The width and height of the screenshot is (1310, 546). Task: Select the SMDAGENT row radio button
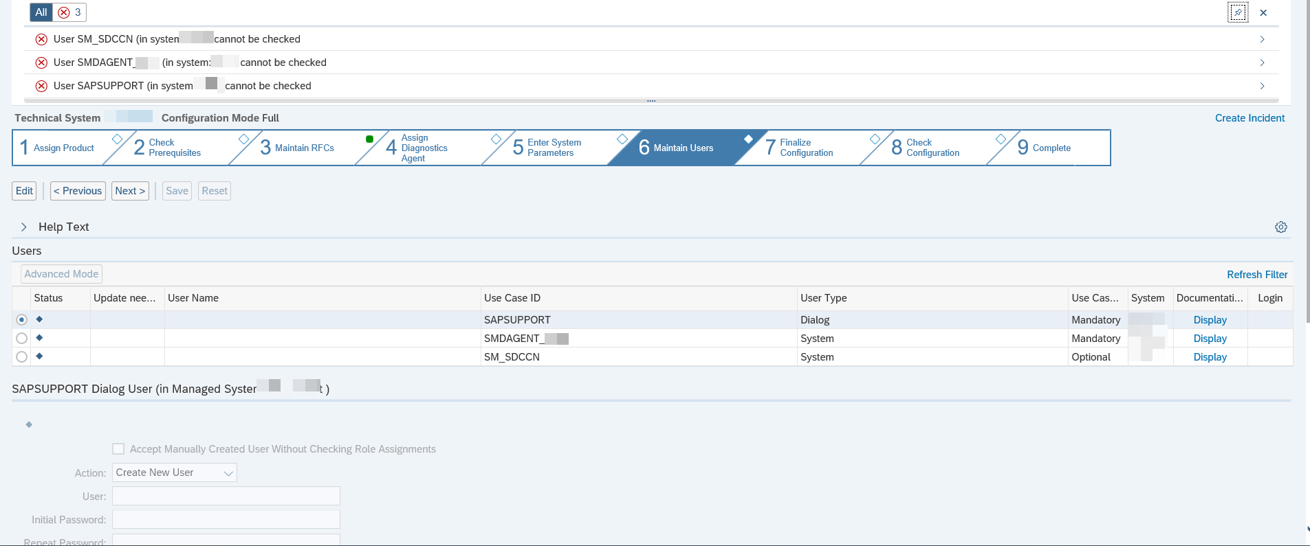[22, 338]
